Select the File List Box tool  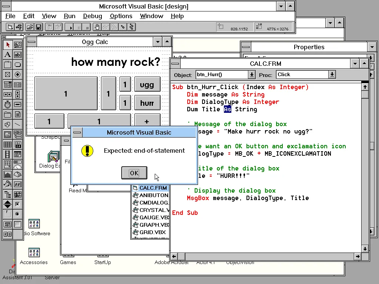coord(18,115)
